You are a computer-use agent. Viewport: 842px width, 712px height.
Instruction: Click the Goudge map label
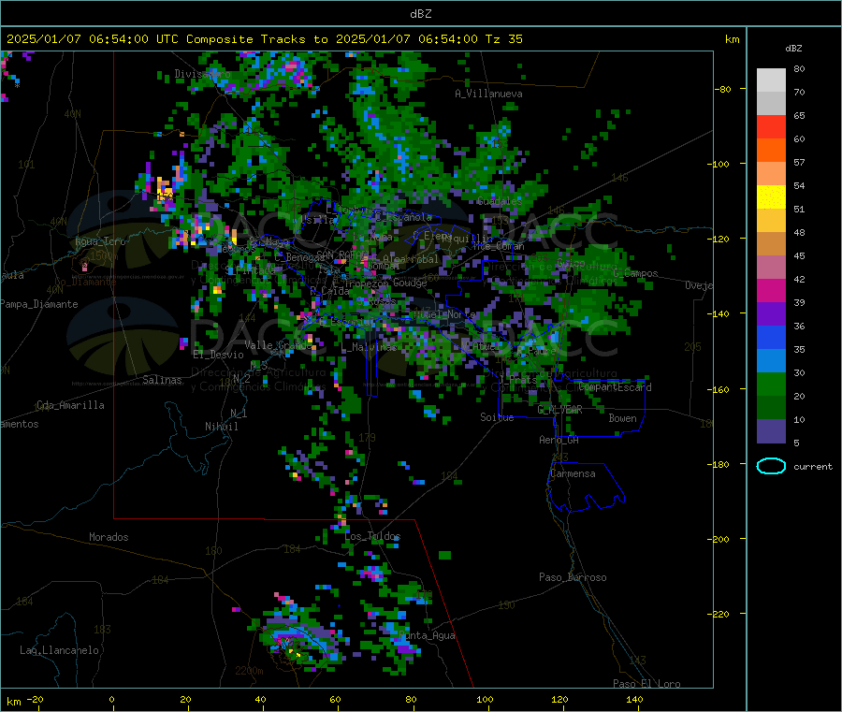click(410, 283)
